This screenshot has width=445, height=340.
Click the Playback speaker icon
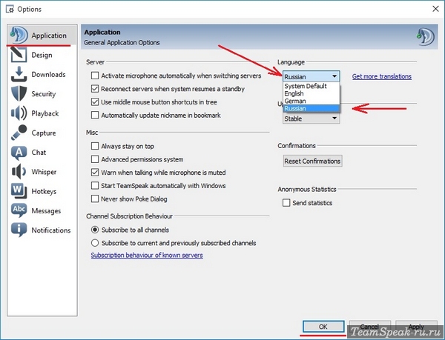19,113
